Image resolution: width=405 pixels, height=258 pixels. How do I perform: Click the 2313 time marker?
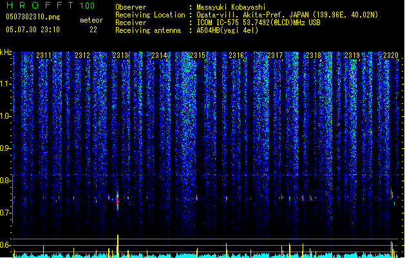pos(120,55)
